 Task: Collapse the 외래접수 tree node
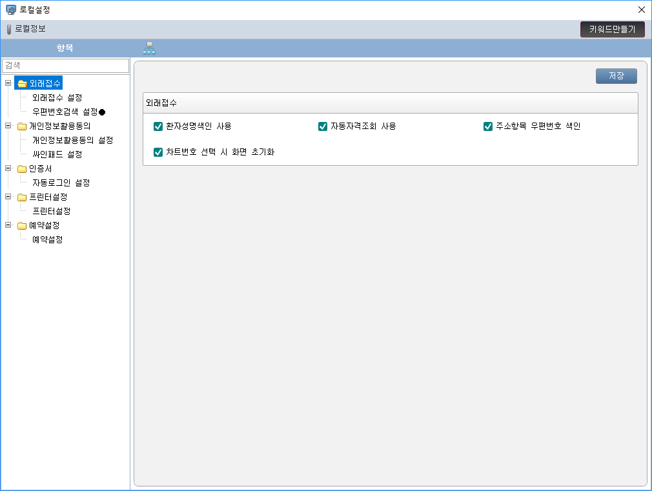8,83
